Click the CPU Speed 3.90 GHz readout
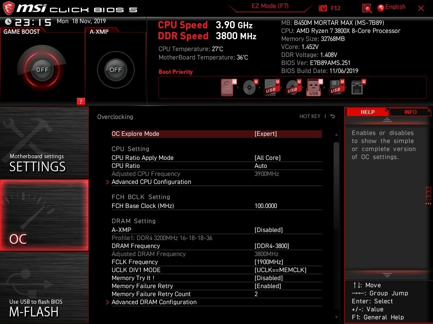The width and height of the screenshot is (433, 324). coord(205,25)
